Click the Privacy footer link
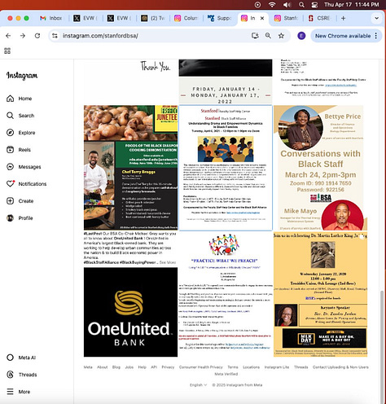 coord(168,367)
